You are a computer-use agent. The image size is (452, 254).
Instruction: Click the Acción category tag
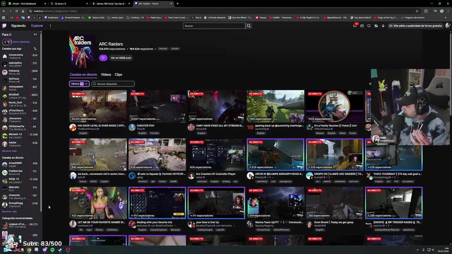pos(175,49)
